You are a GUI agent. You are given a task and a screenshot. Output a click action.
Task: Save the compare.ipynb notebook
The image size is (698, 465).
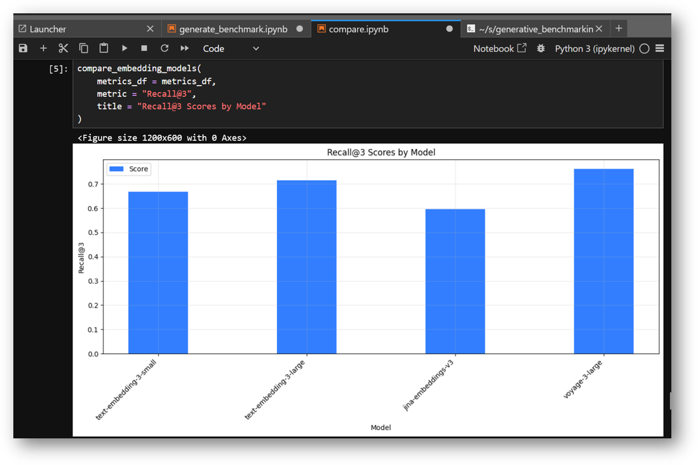[23, 48]
